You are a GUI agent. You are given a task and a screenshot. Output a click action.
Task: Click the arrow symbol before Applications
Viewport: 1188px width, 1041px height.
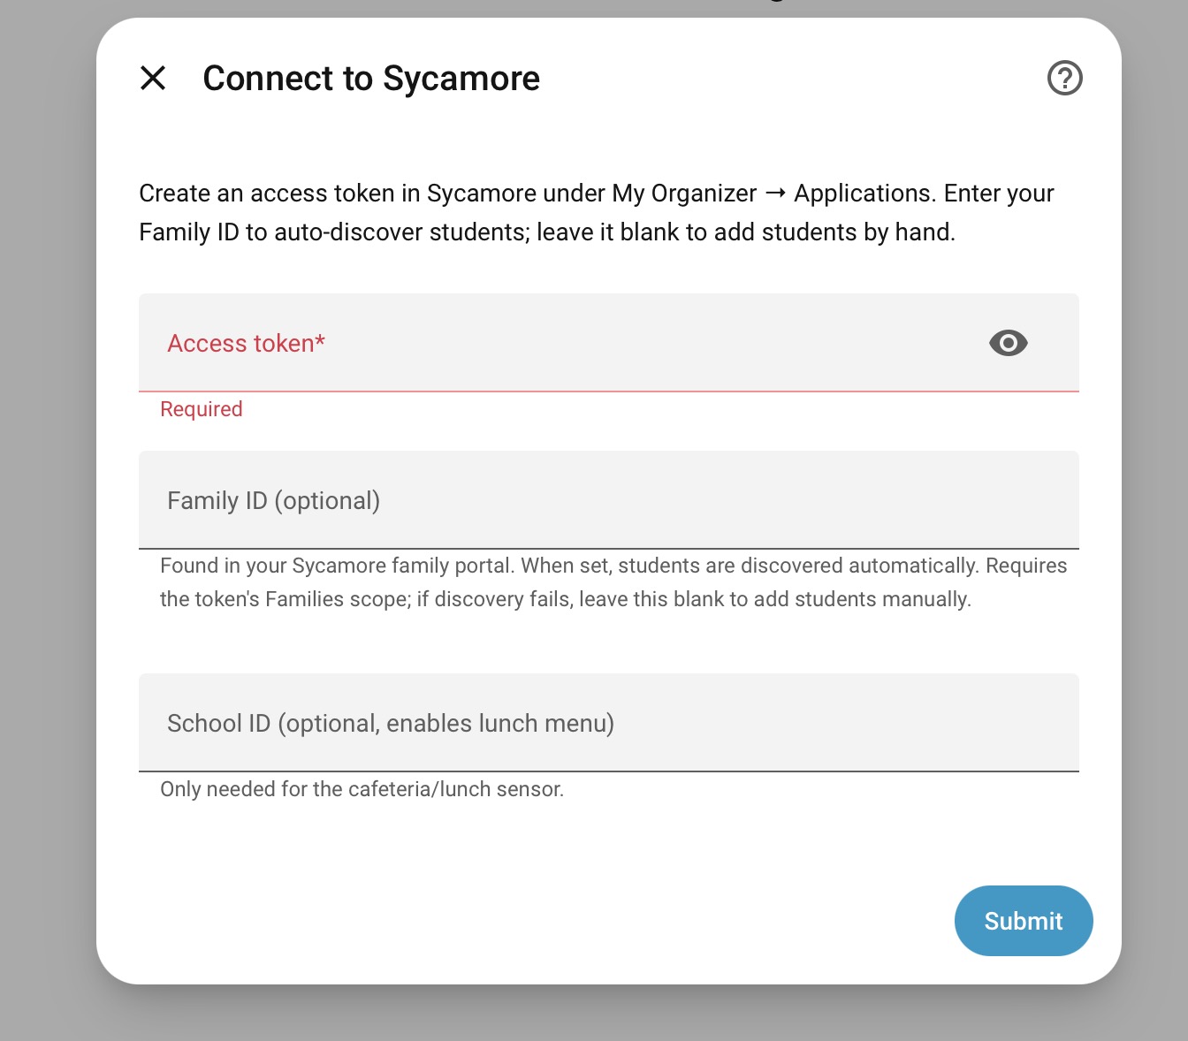point(775,193)
